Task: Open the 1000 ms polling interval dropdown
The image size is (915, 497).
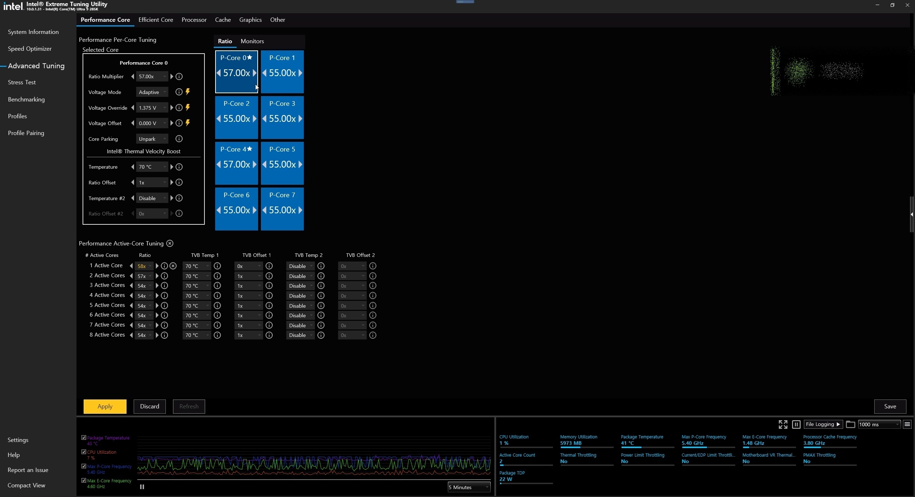Action: (879, 424)
